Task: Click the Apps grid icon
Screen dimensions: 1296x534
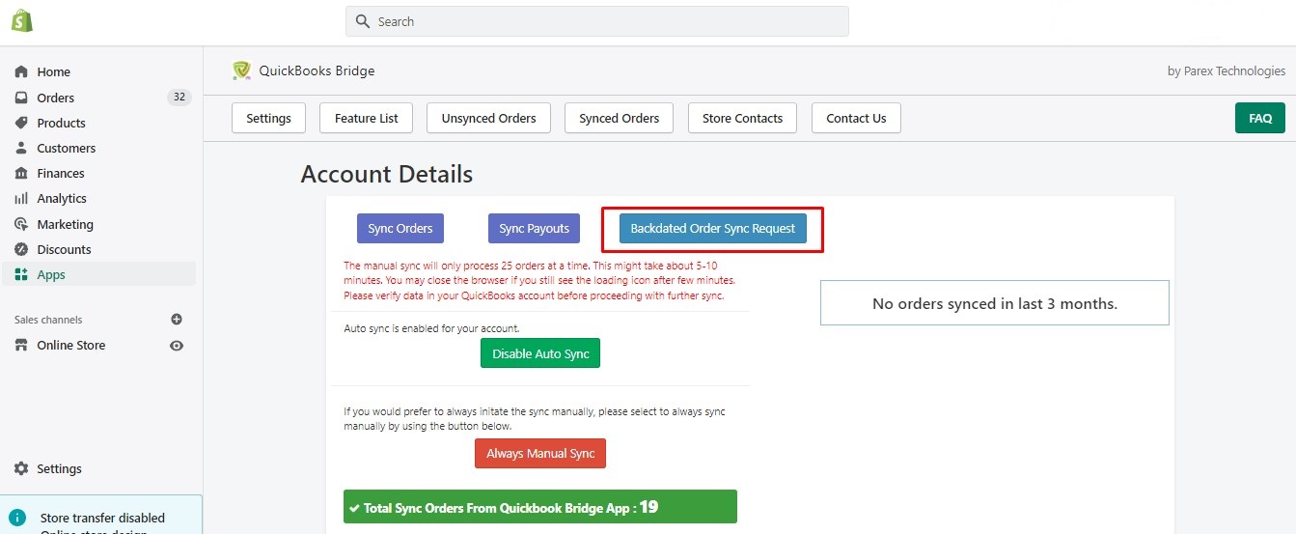Action: pos(21,274)
